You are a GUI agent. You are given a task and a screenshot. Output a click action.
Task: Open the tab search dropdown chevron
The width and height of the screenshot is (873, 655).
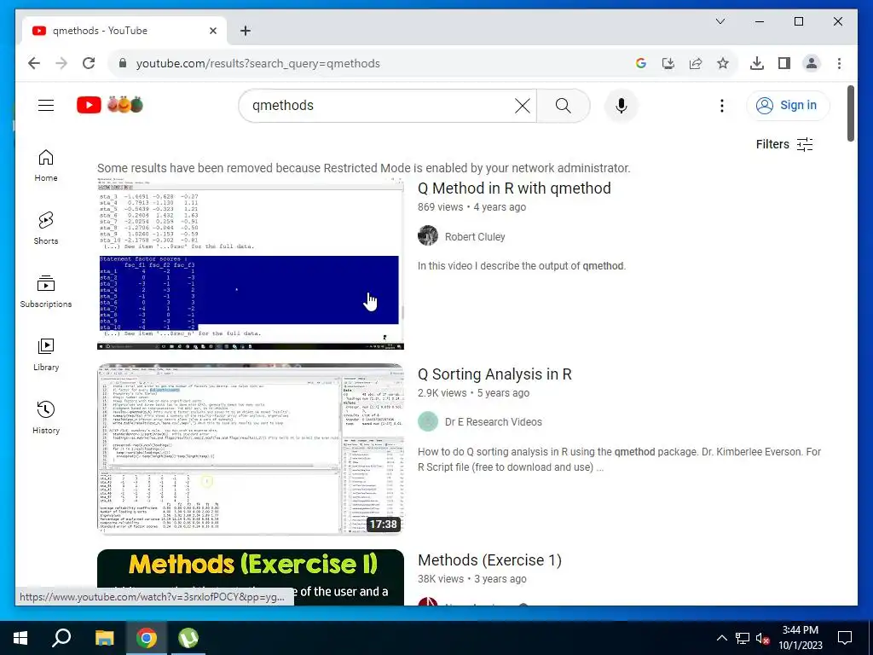pyautogui.click(x=720, y=21)
